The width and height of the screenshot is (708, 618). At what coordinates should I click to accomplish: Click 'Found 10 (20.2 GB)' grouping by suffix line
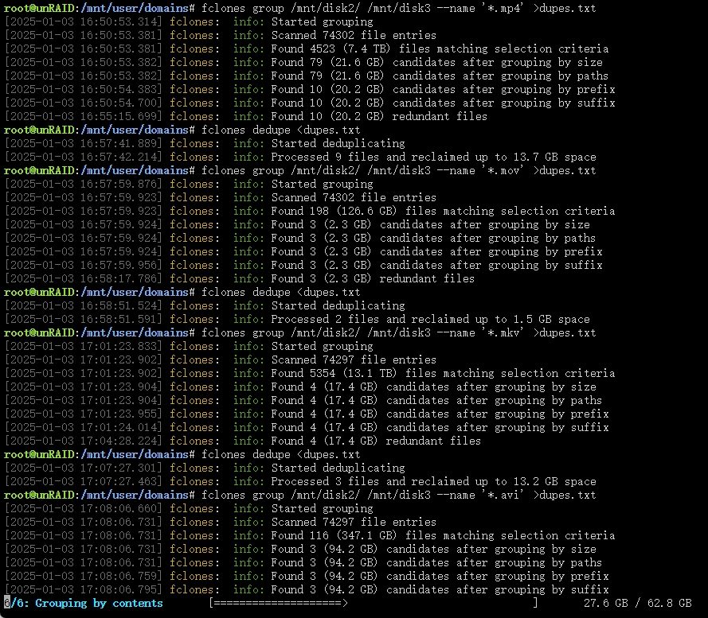(x=310, y=103)
